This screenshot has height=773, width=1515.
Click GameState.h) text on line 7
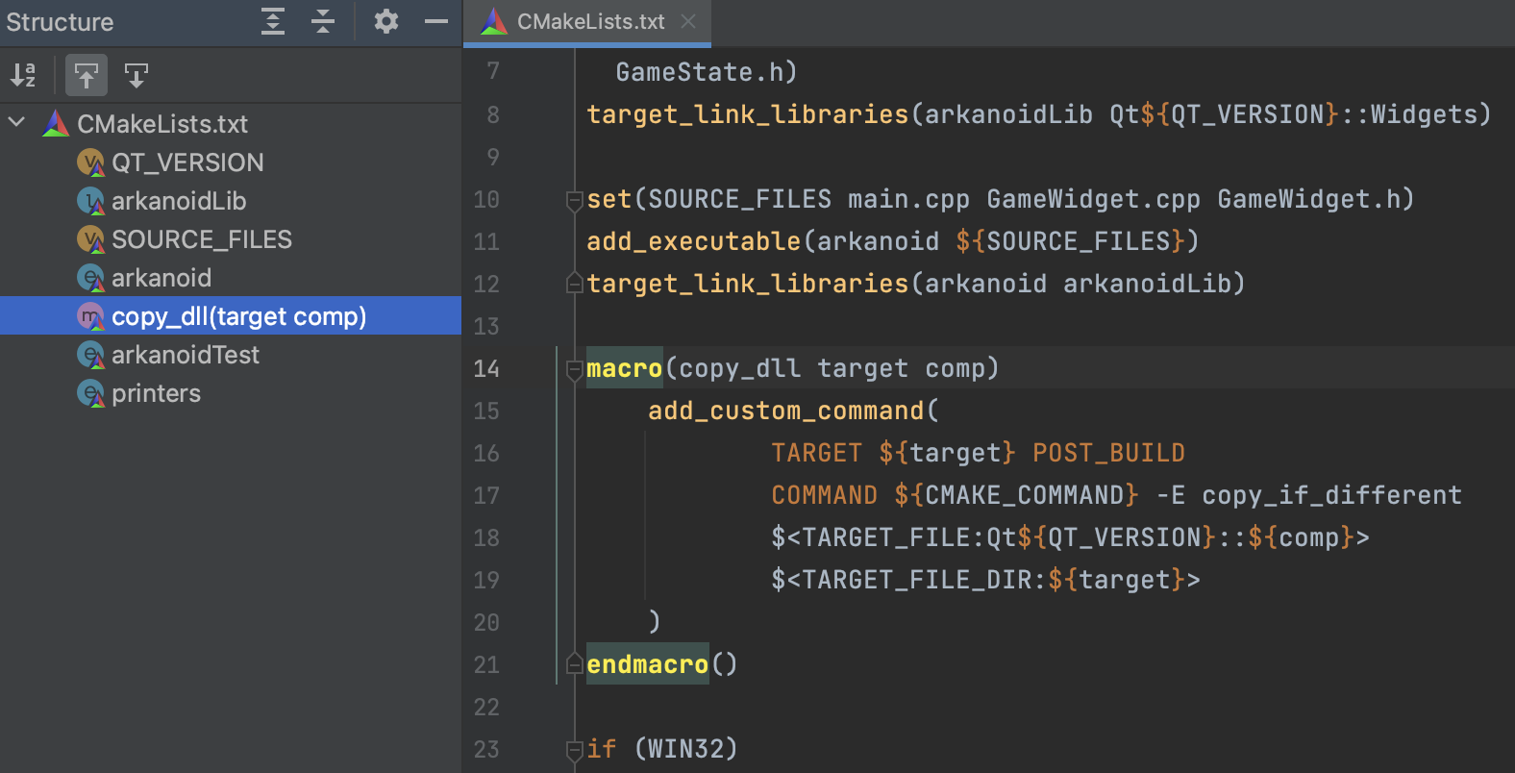point(707,72)
